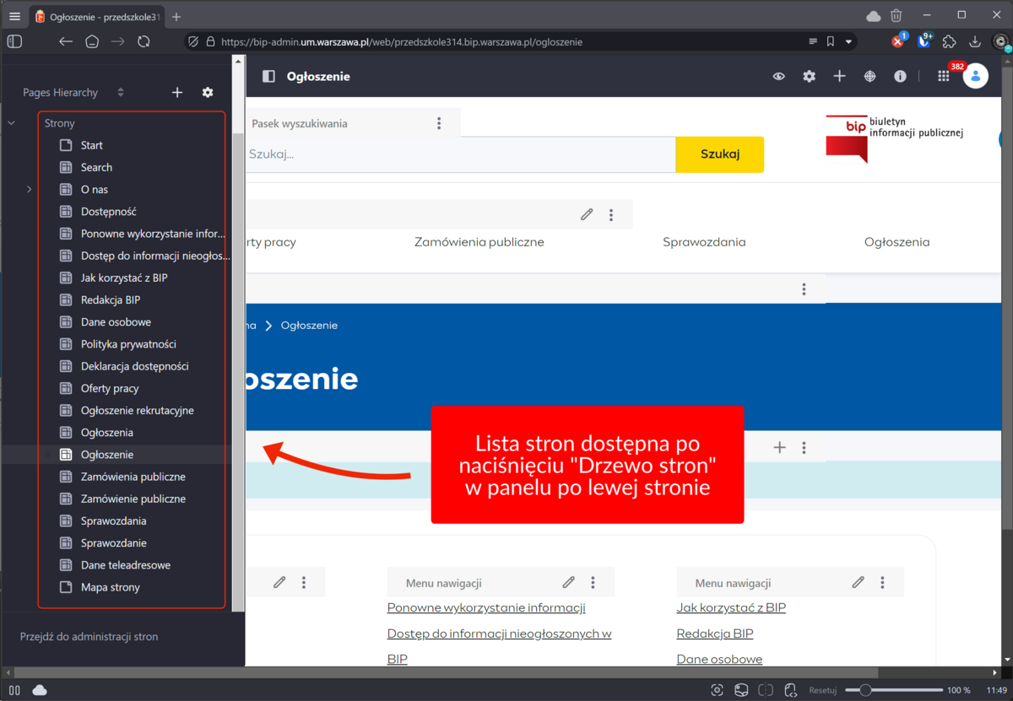
Task: Click the add page plus icon in Pages Hierarchy
Action: coord(177,93)
